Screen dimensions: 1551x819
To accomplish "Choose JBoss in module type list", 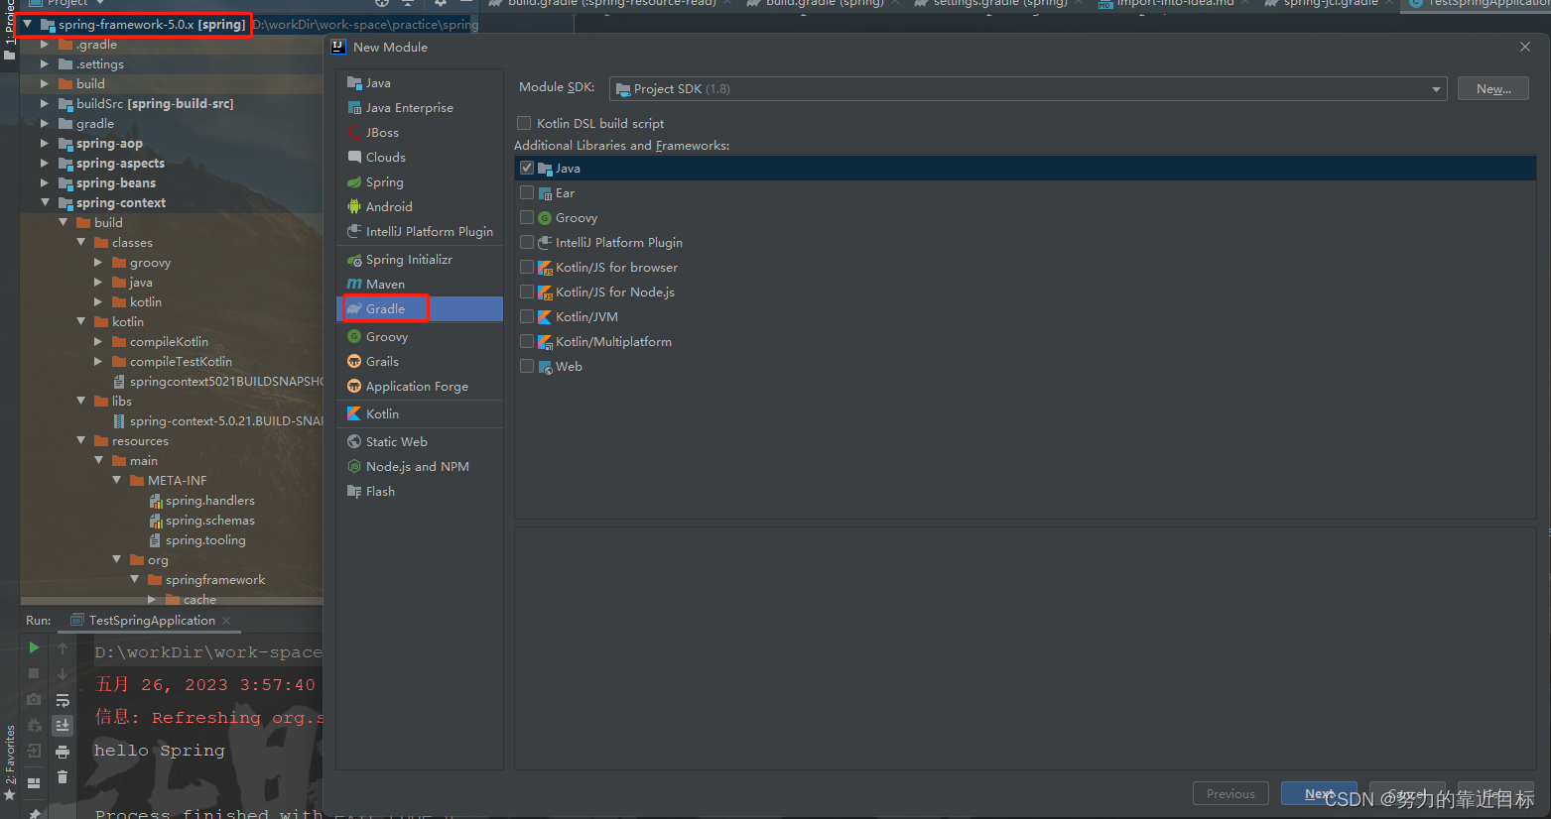I will [x=420, y=133].
